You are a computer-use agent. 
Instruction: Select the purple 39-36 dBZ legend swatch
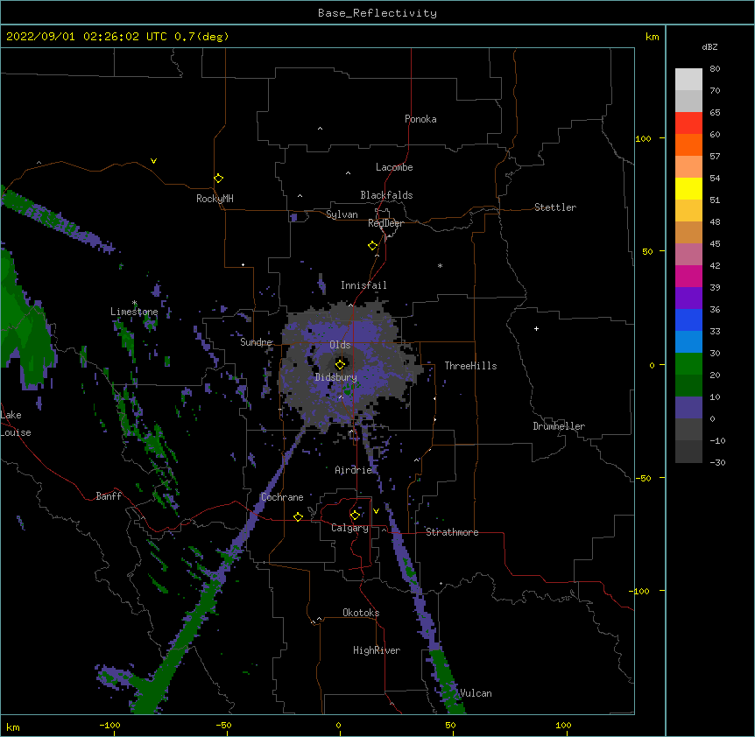[x=688, y=298]
